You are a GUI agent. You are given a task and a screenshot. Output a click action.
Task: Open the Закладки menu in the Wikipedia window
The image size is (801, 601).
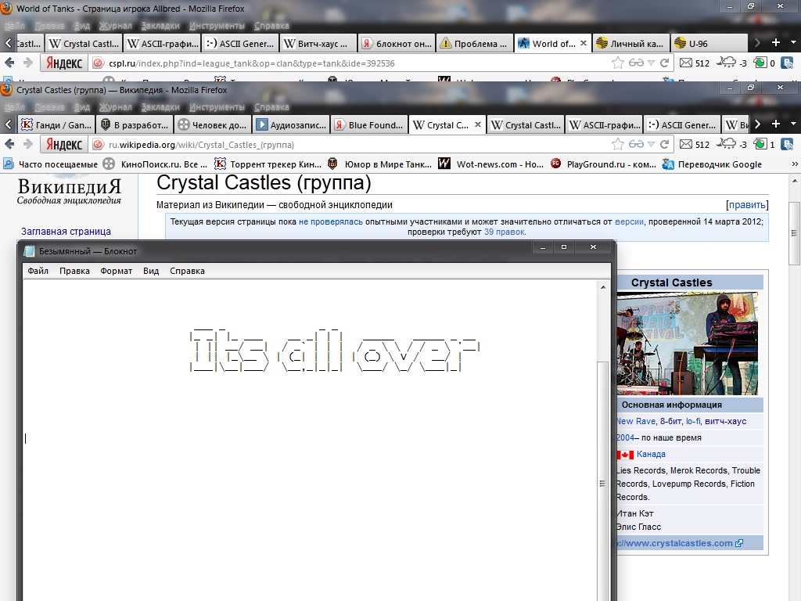tap(160, 106)
